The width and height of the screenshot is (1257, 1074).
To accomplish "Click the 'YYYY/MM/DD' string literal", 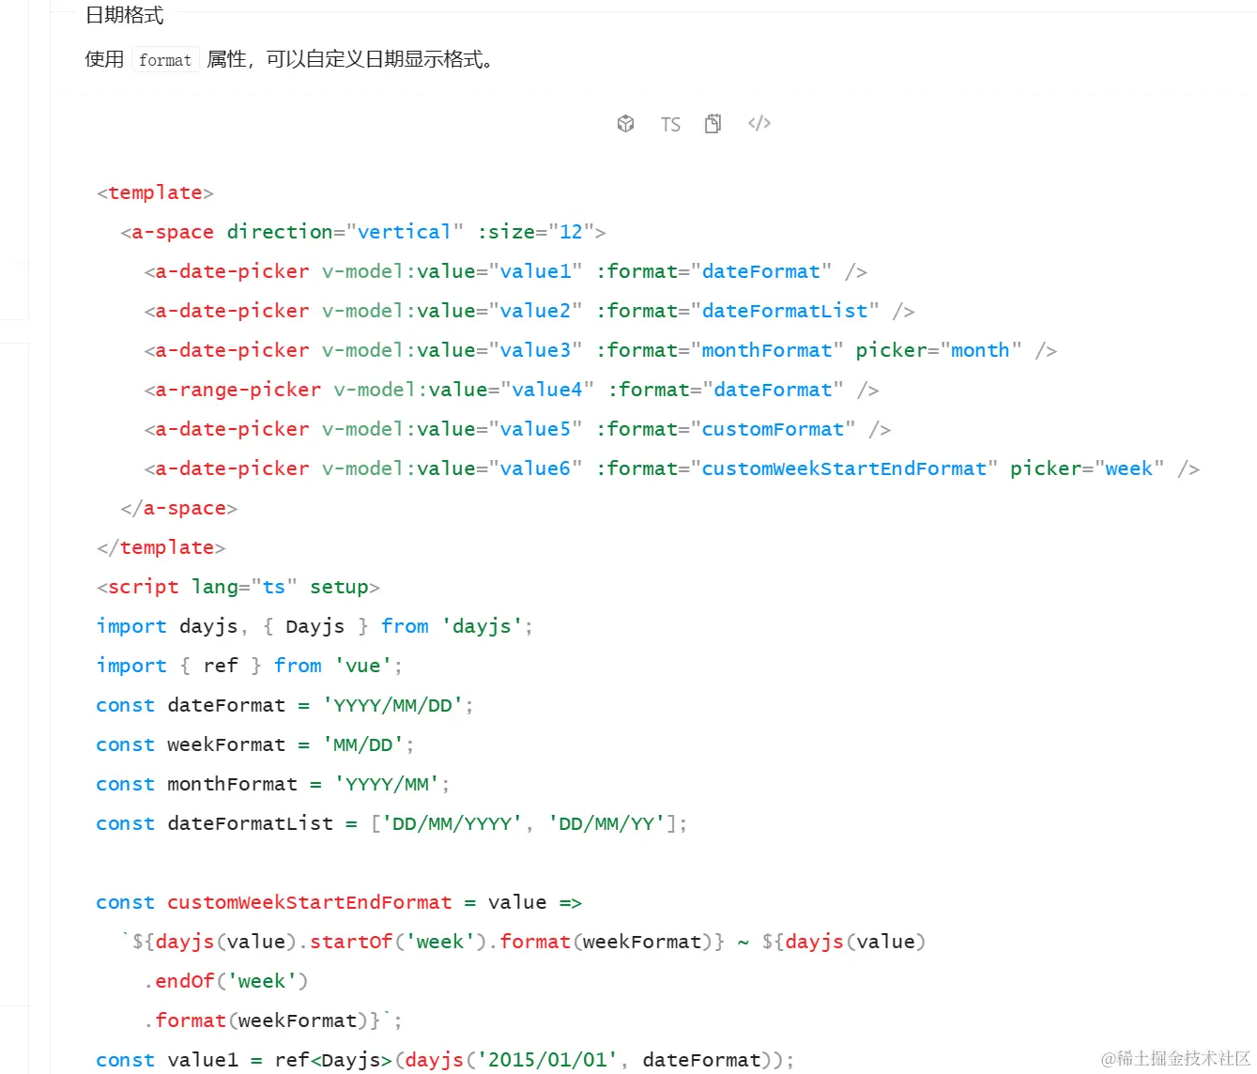I will coord(393,705).
